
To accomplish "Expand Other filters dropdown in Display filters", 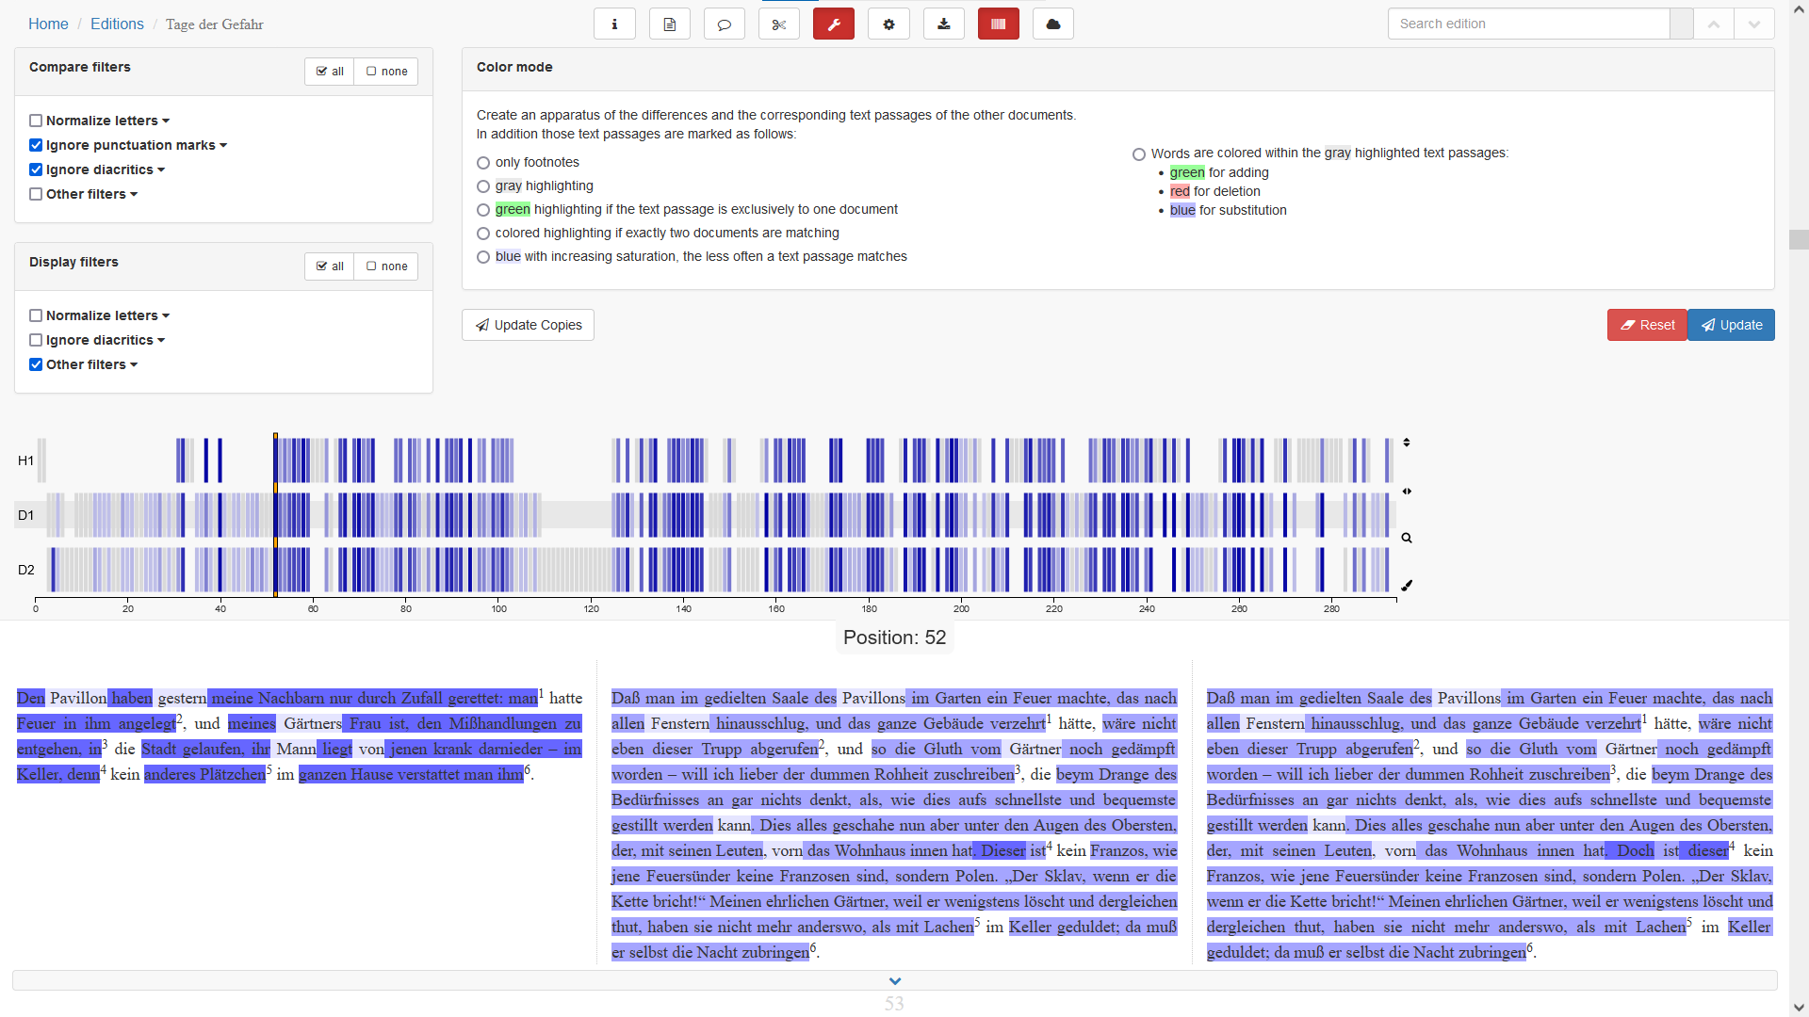I will pos(134,365).
